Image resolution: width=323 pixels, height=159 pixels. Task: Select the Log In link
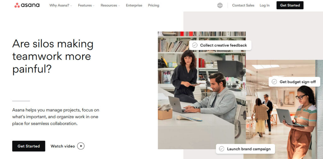(265, 5)
